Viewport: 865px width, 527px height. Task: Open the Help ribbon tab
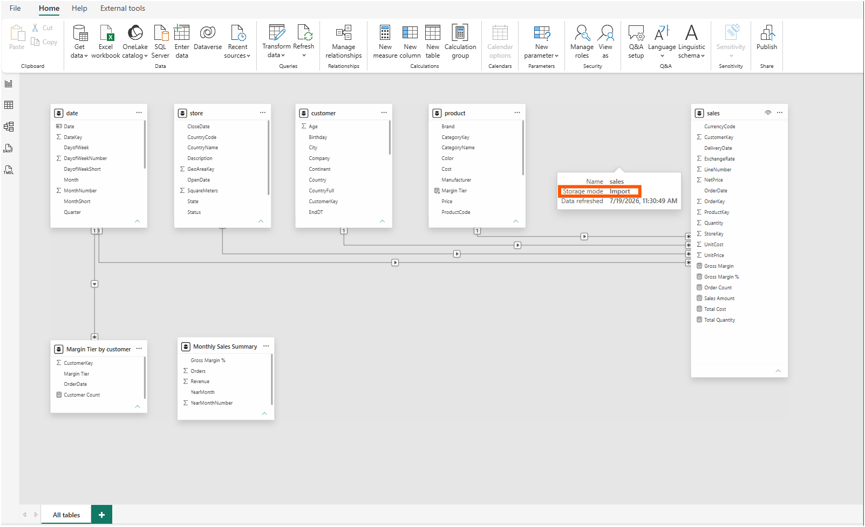coord(79,8)
